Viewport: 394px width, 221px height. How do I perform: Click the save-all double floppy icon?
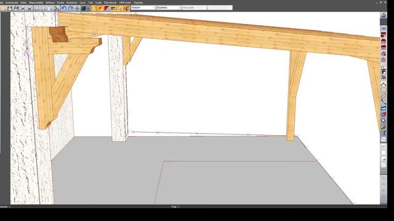pos(17,8)
